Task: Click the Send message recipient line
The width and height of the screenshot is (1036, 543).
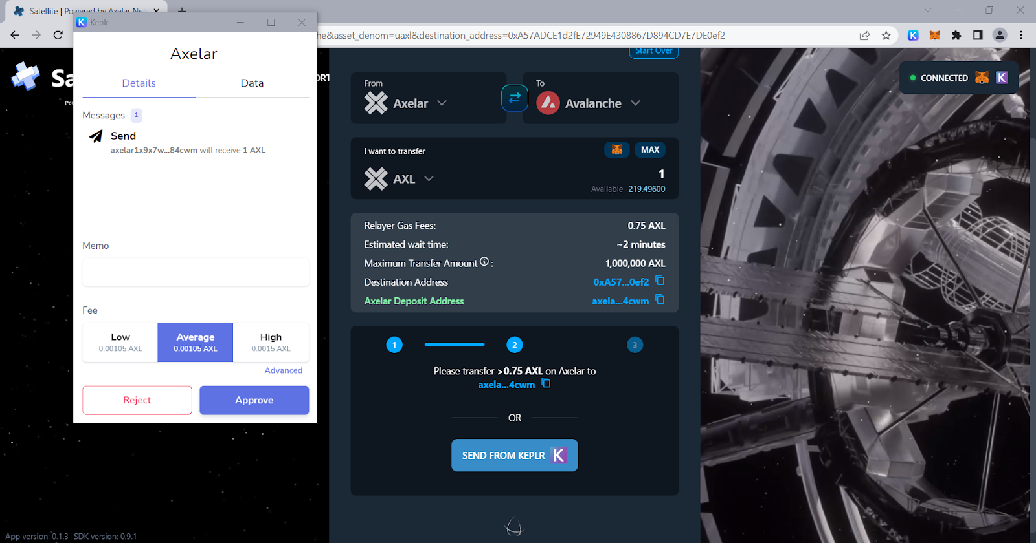Action: click(x=188, y=150)
